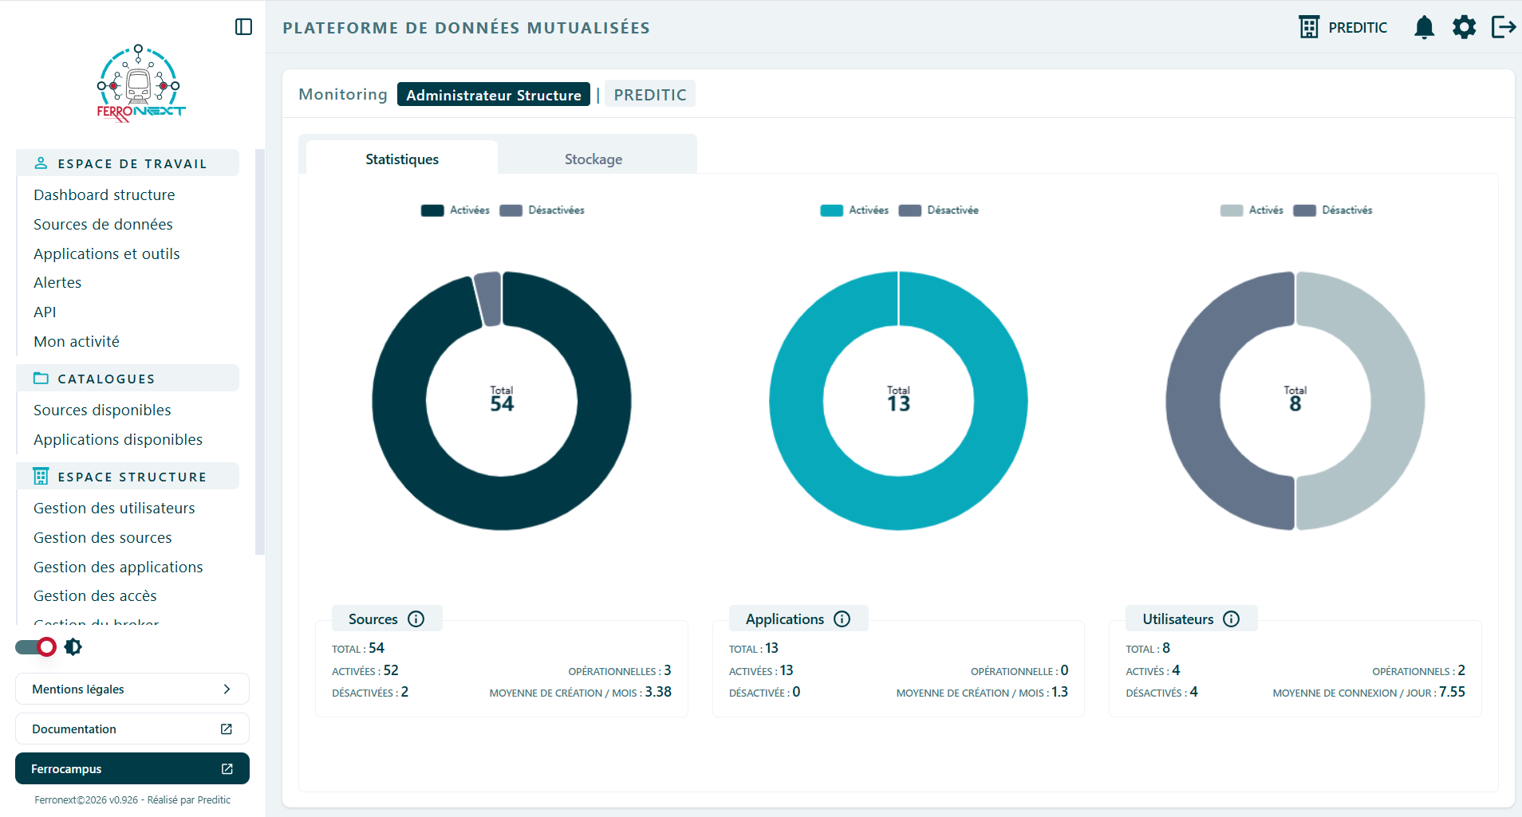
Task: Click the Applications info icon
Action: coord(842,619)
